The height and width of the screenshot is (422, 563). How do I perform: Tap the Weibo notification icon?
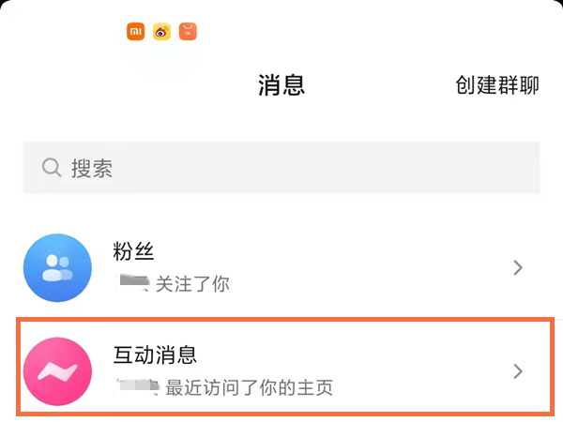(162, 32)
